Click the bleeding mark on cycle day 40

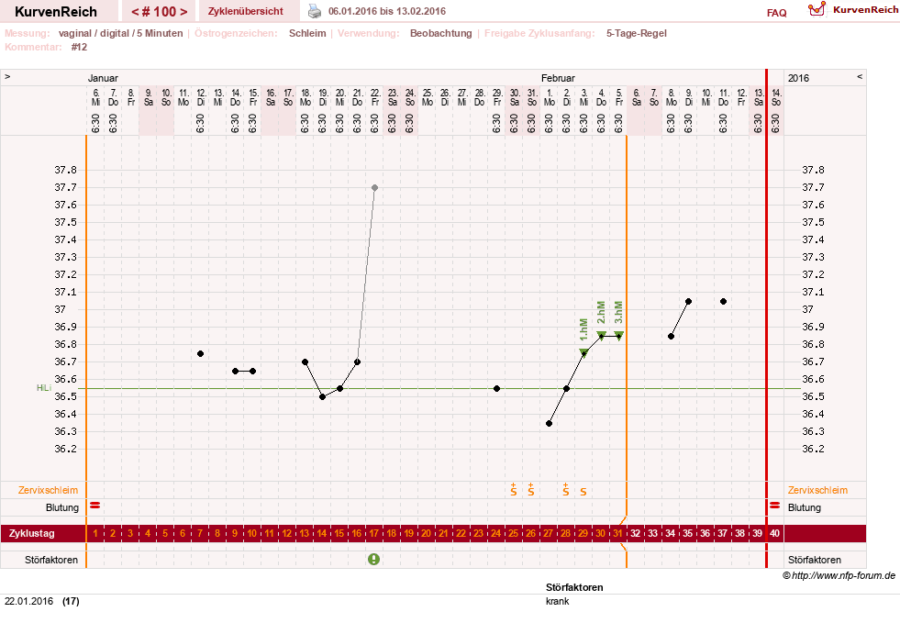click(x=775, y=506)
